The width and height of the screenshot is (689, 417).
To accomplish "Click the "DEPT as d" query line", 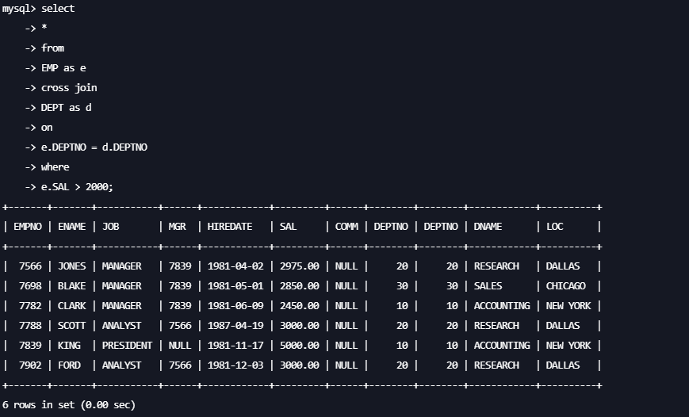I will click(x=66, y=107).
